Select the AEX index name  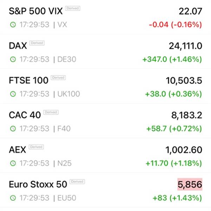17,149
